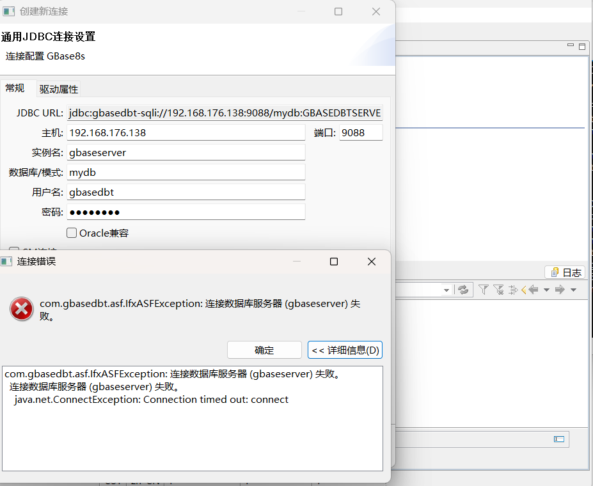593x486 pixels.
Task: Click the 实例名 field containing gbaseserver
Action: point(186,153)
